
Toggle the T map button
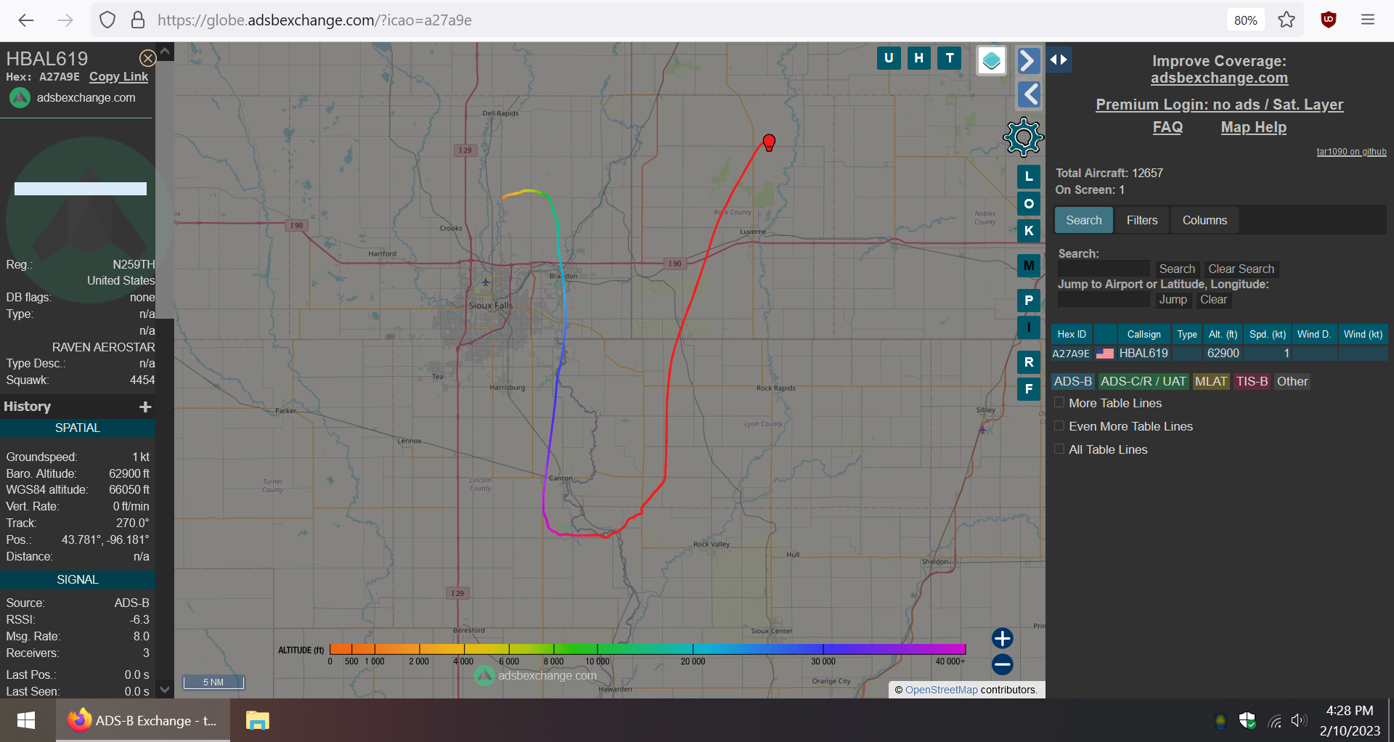(x=950, y=58)
